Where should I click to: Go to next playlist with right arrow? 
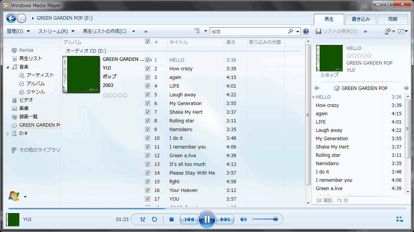pyautogui.click(x=406, y=88)
